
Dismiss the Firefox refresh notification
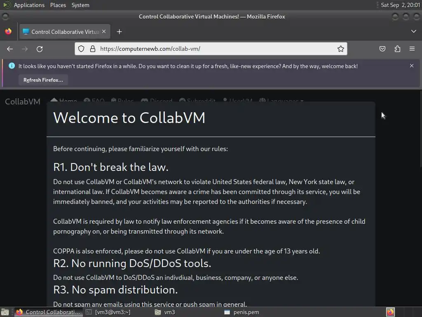point(412,66)
